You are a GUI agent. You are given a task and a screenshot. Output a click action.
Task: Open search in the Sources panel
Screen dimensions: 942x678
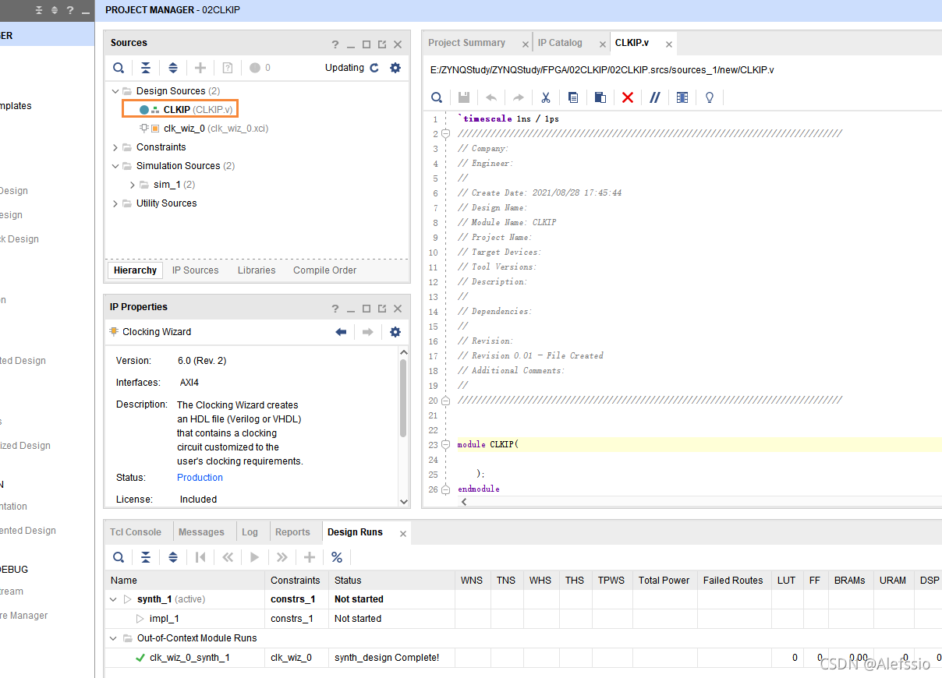[119, 68]
